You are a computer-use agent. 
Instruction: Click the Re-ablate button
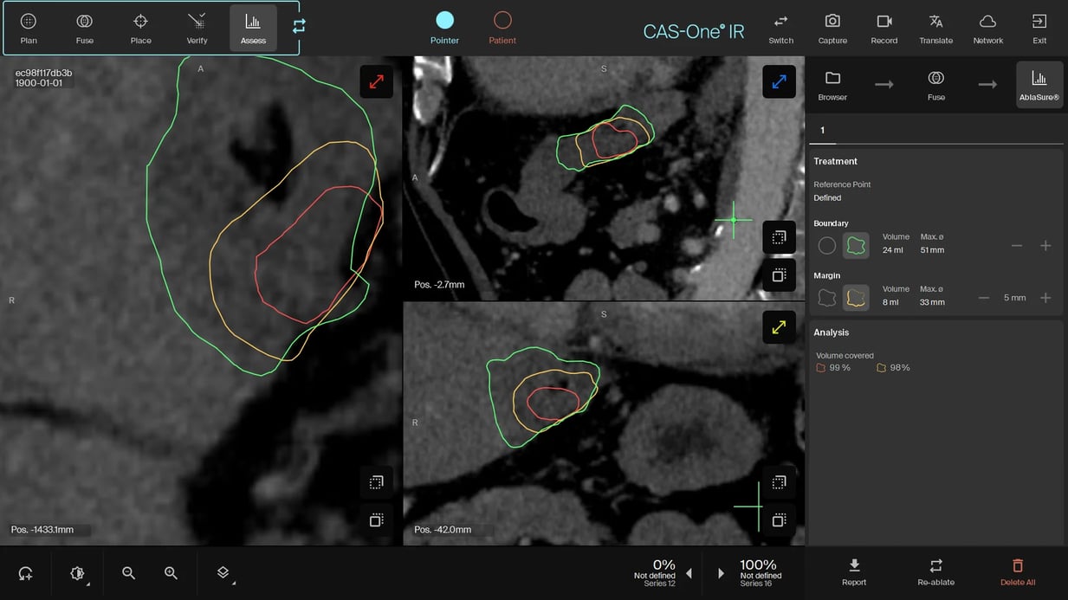[x=935, y=571]
